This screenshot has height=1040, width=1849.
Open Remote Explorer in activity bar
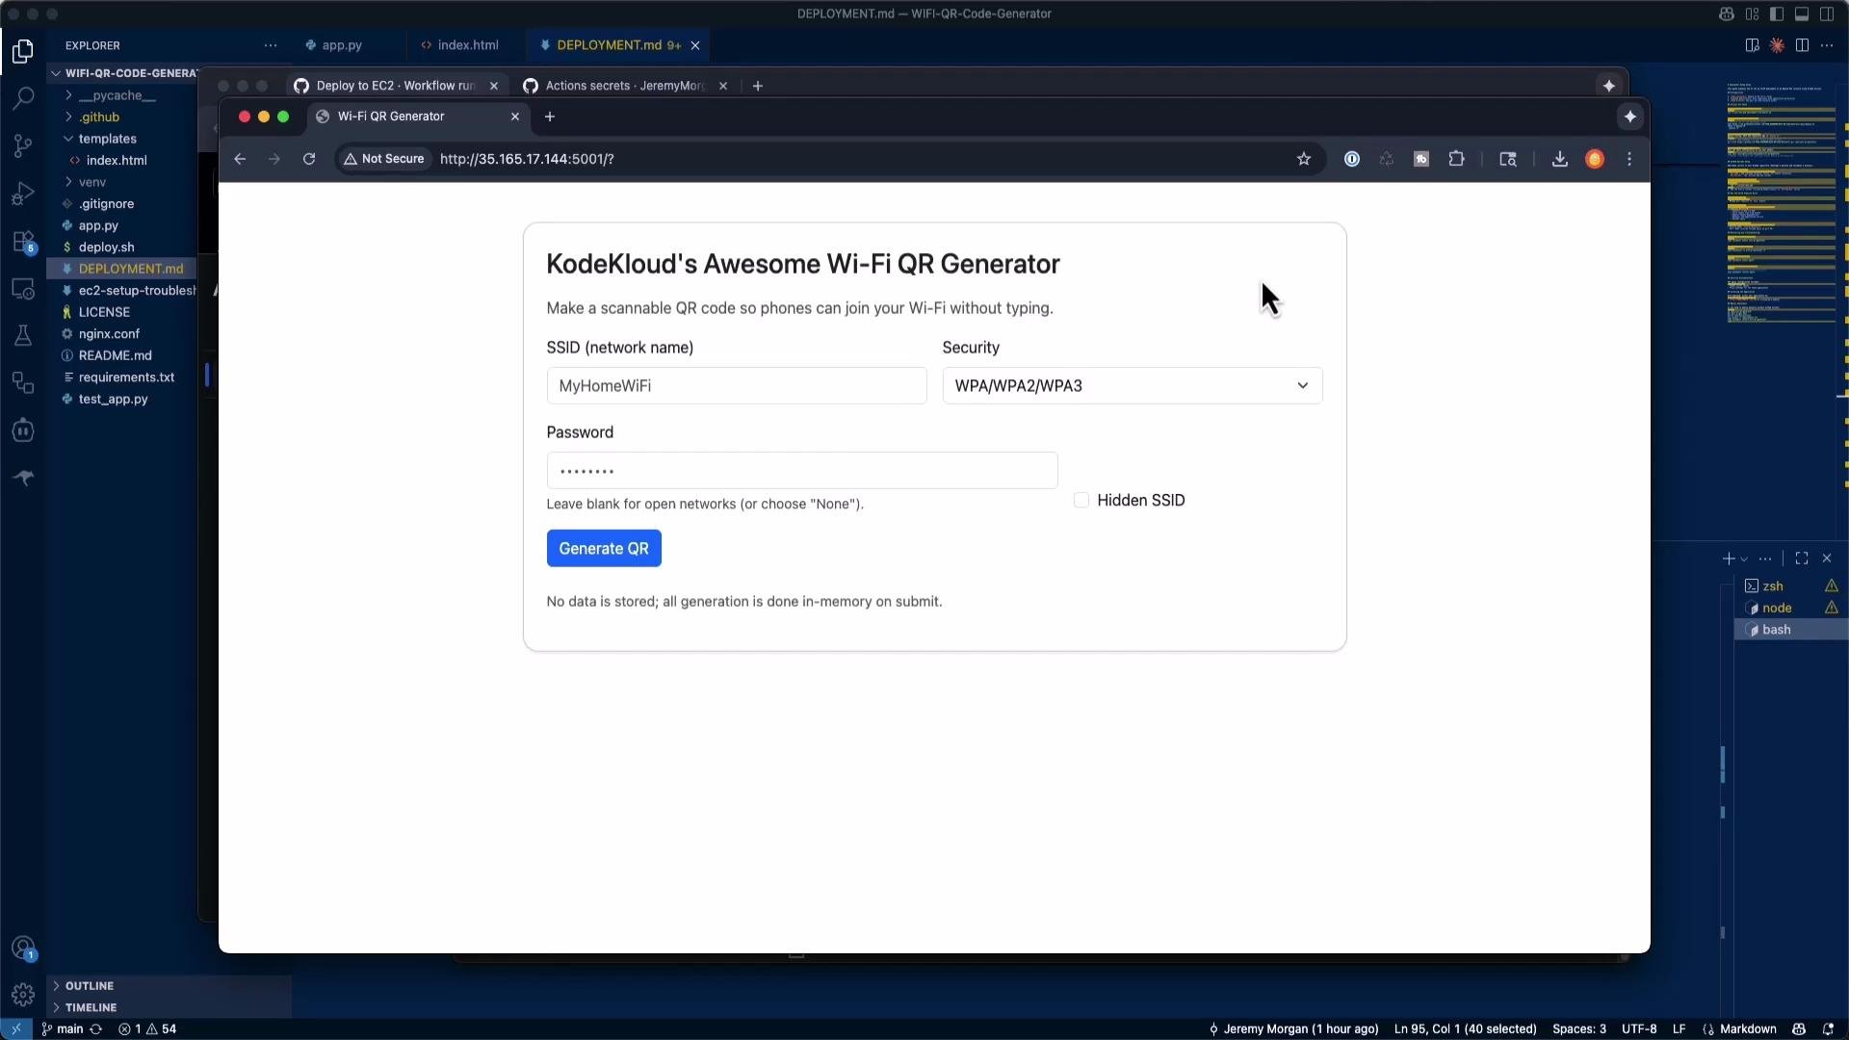(x=23, y=288)
